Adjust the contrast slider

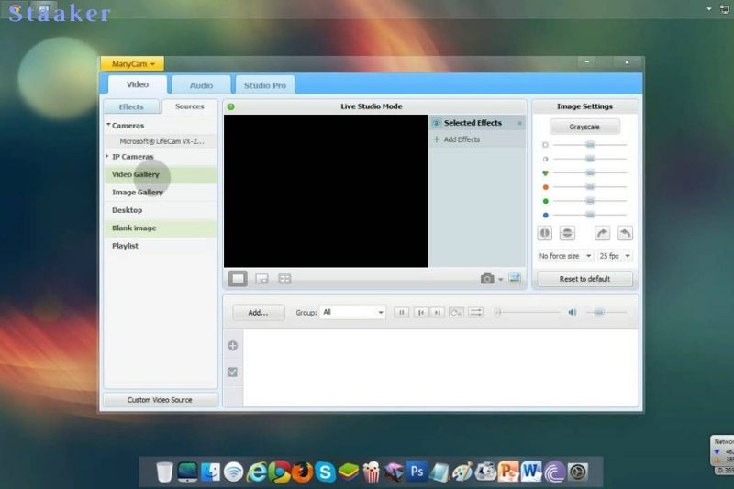pos(590,159)
